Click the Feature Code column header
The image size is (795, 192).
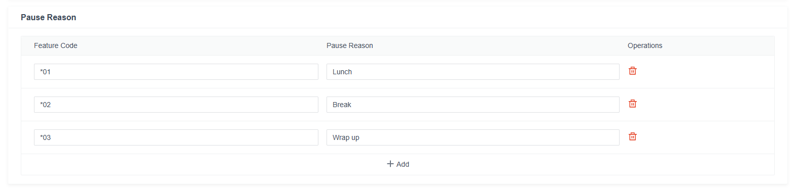click(x=56, y=45)
